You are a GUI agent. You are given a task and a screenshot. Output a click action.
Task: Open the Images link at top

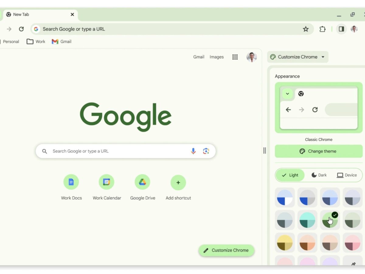(x=217, y=57)
